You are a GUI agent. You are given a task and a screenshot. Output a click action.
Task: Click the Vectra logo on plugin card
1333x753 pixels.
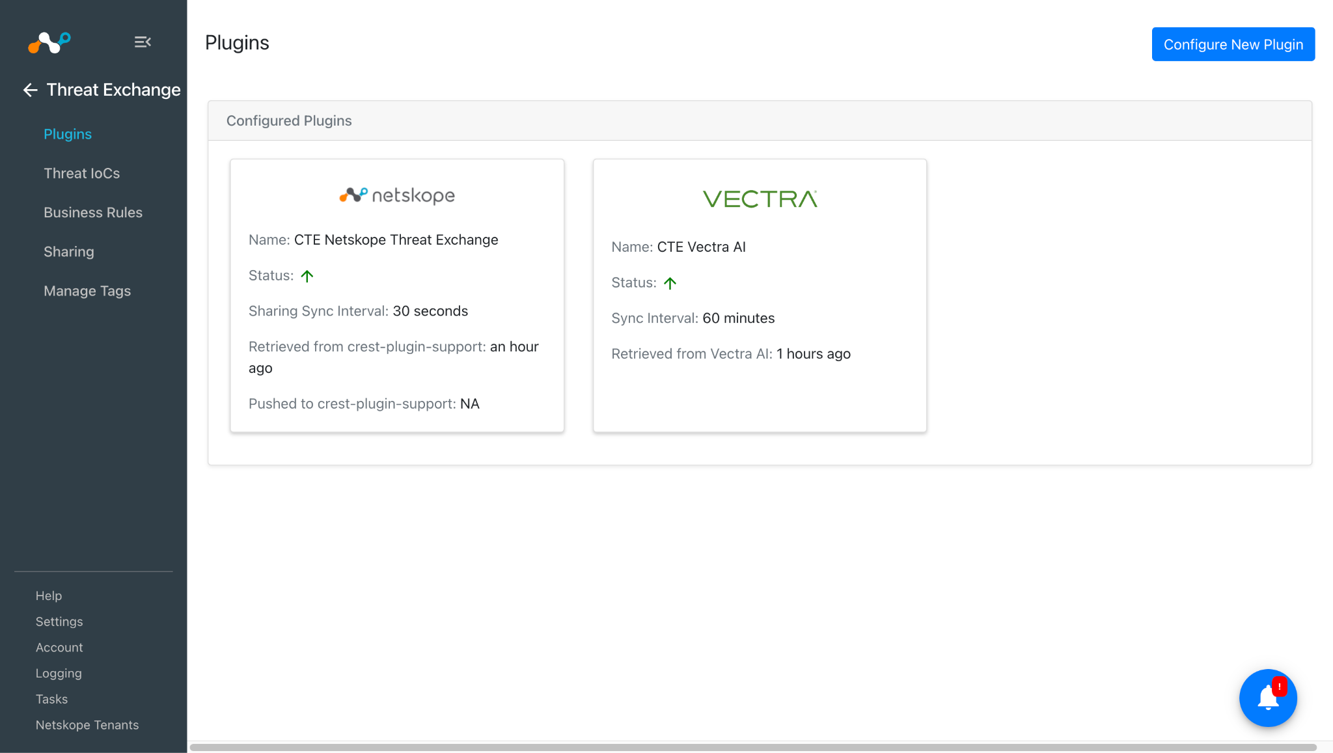tap(760, 199)
